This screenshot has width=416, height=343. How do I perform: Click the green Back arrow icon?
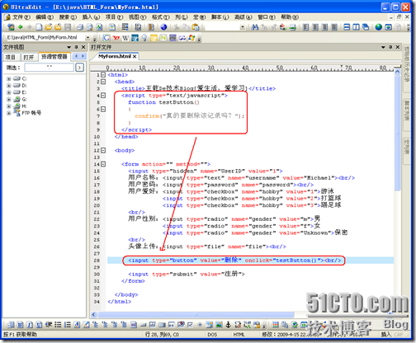21,27
